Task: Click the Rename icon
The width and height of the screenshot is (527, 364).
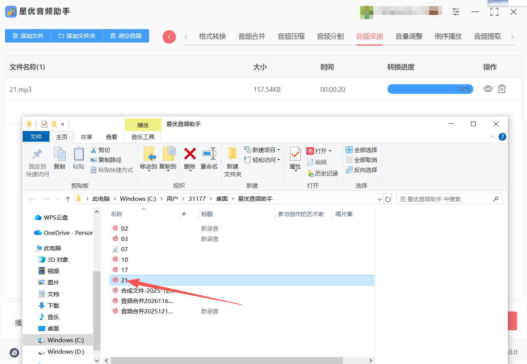Action: click(x=209, y=154)
